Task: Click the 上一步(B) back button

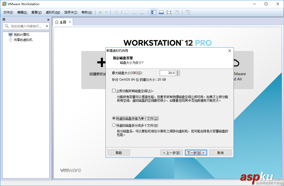Action: point(172,153)
